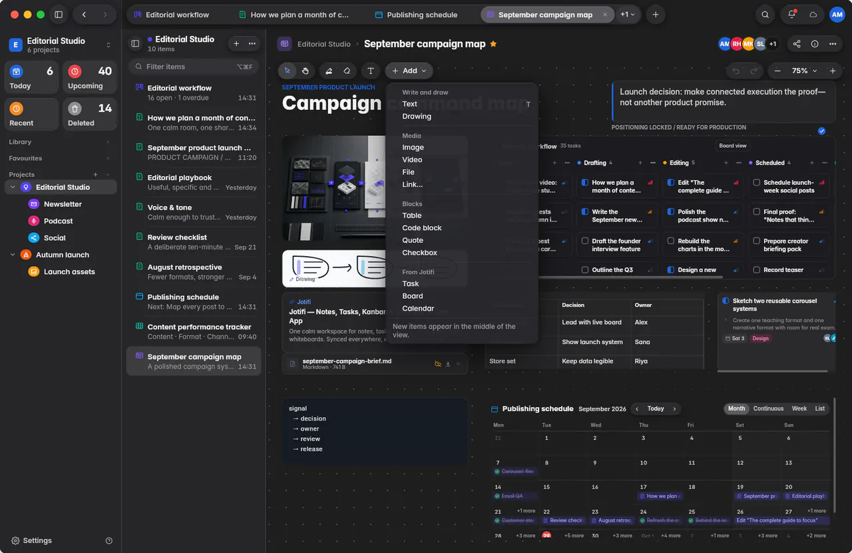Open Settings

[31, 540]
